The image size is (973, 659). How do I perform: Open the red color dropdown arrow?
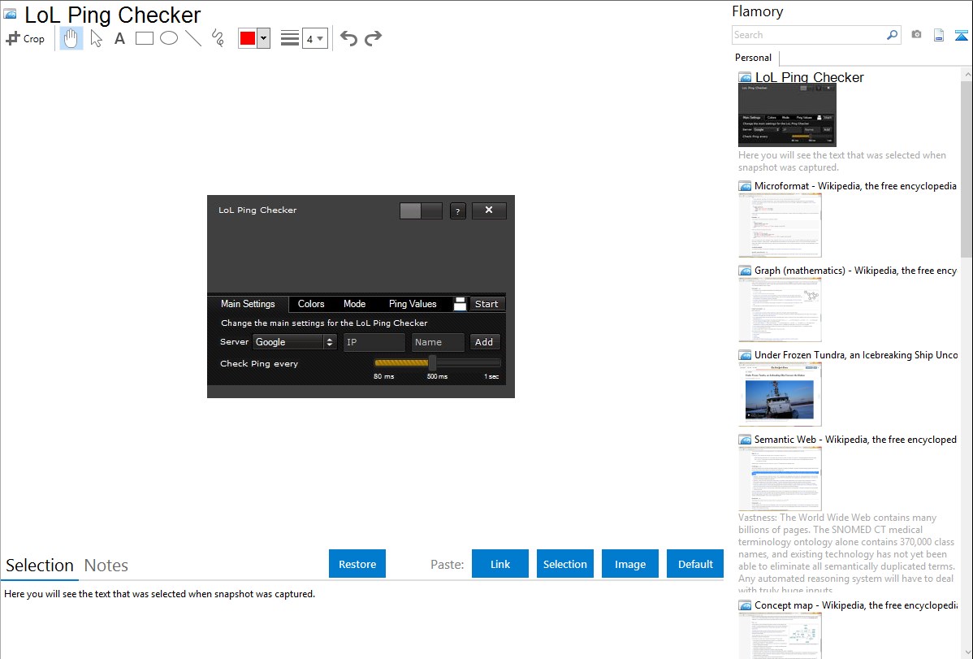click(264, 38)
